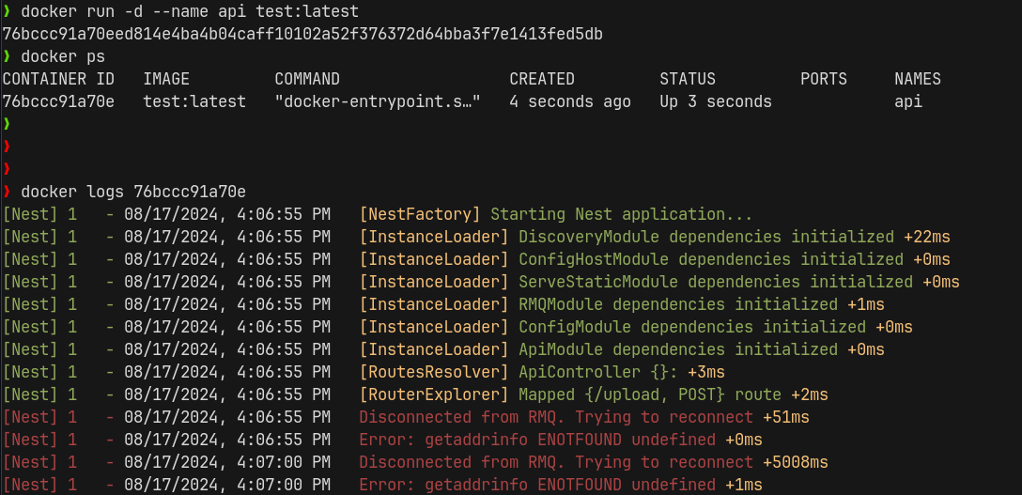
Task: Click the IMAGE column header
Action: pos(166,80)
